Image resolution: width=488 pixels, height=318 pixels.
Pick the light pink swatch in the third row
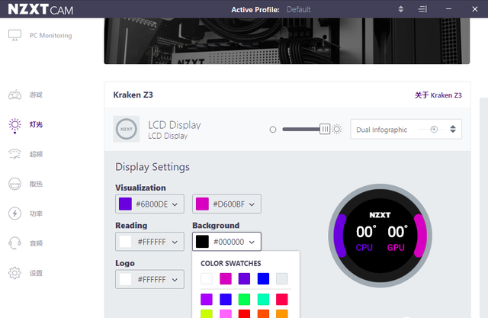226,313
